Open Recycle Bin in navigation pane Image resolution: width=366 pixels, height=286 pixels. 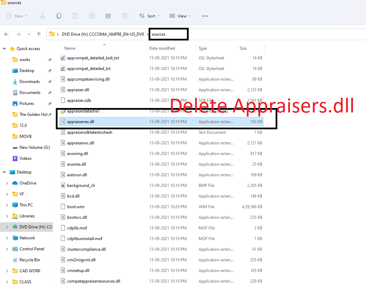(x=30, y=260)
